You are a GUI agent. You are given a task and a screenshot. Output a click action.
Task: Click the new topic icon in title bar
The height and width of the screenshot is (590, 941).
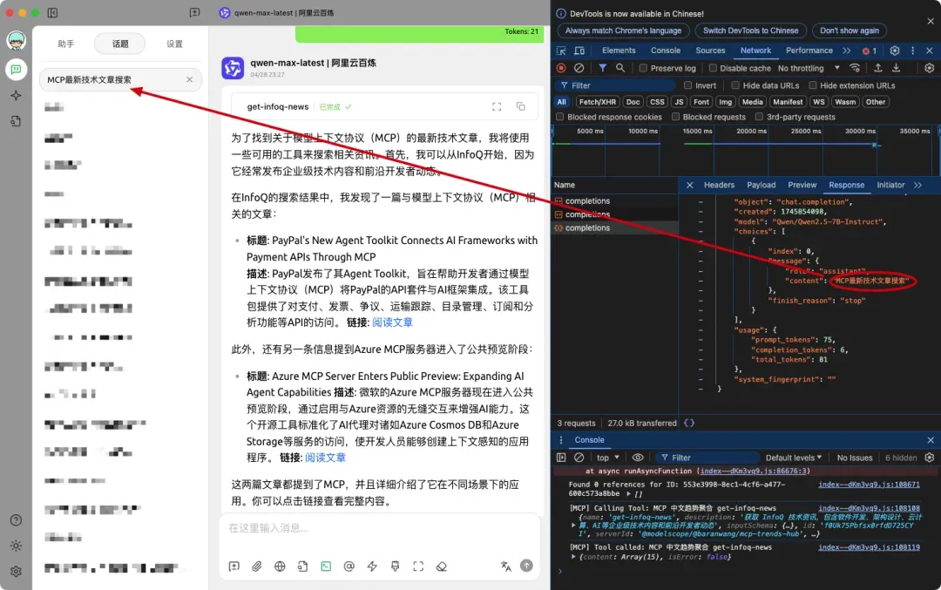(x=194, y=12)
